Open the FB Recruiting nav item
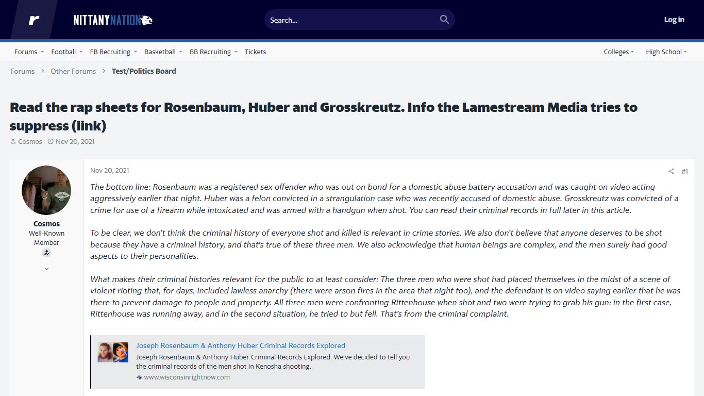This screenshot has width=704, height=396. pos(110,52)
